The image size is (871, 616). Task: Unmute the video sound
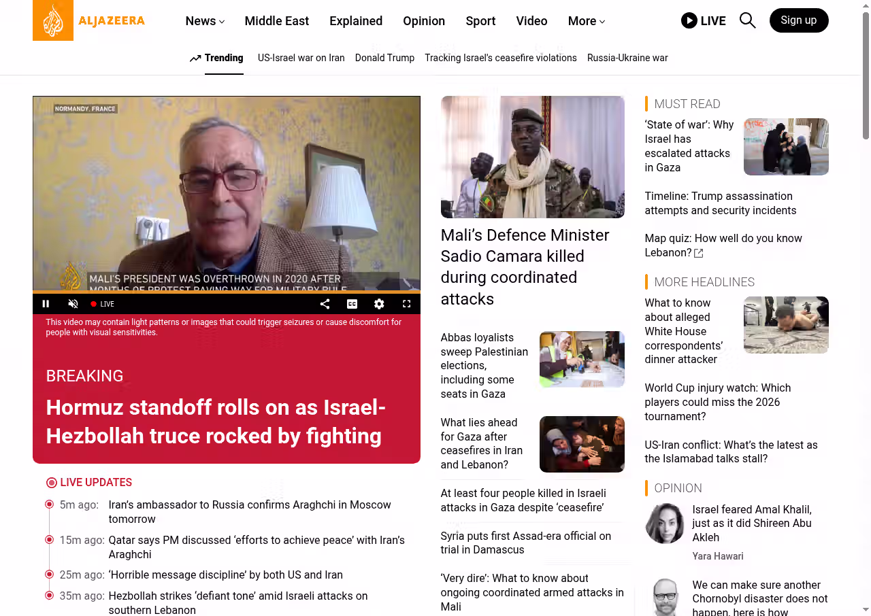[x=73, y=304]
